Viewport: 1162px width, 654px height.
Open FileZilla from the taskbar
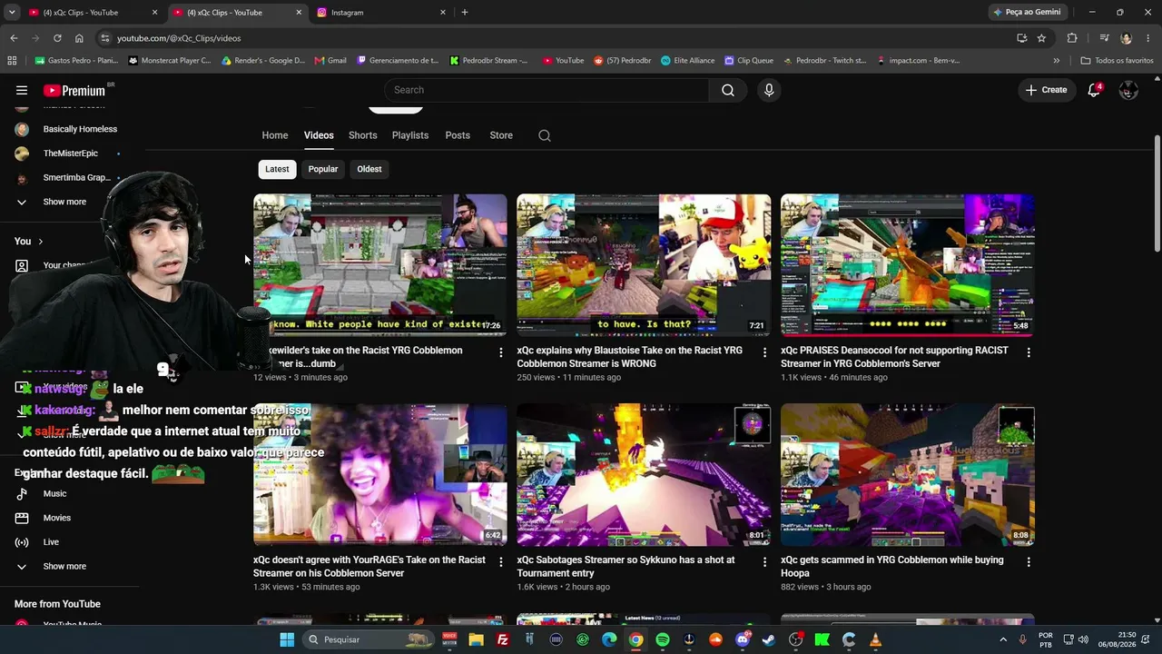point(503,639)
